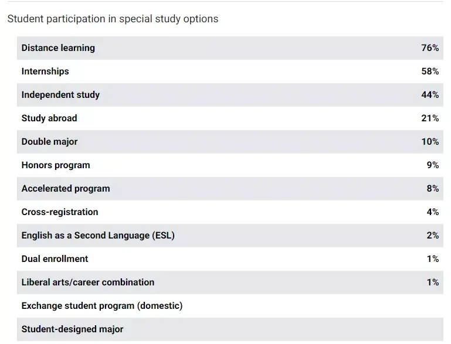
Task: Click Liberal arts/career combination row label
Action: pos(88,282)
